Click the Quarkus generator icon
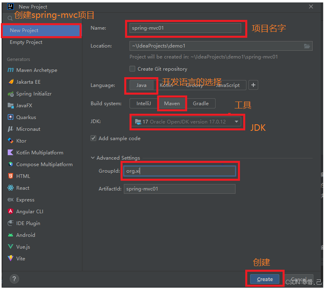Viewport: 324px width, 288px height. [x=11, y=117]
